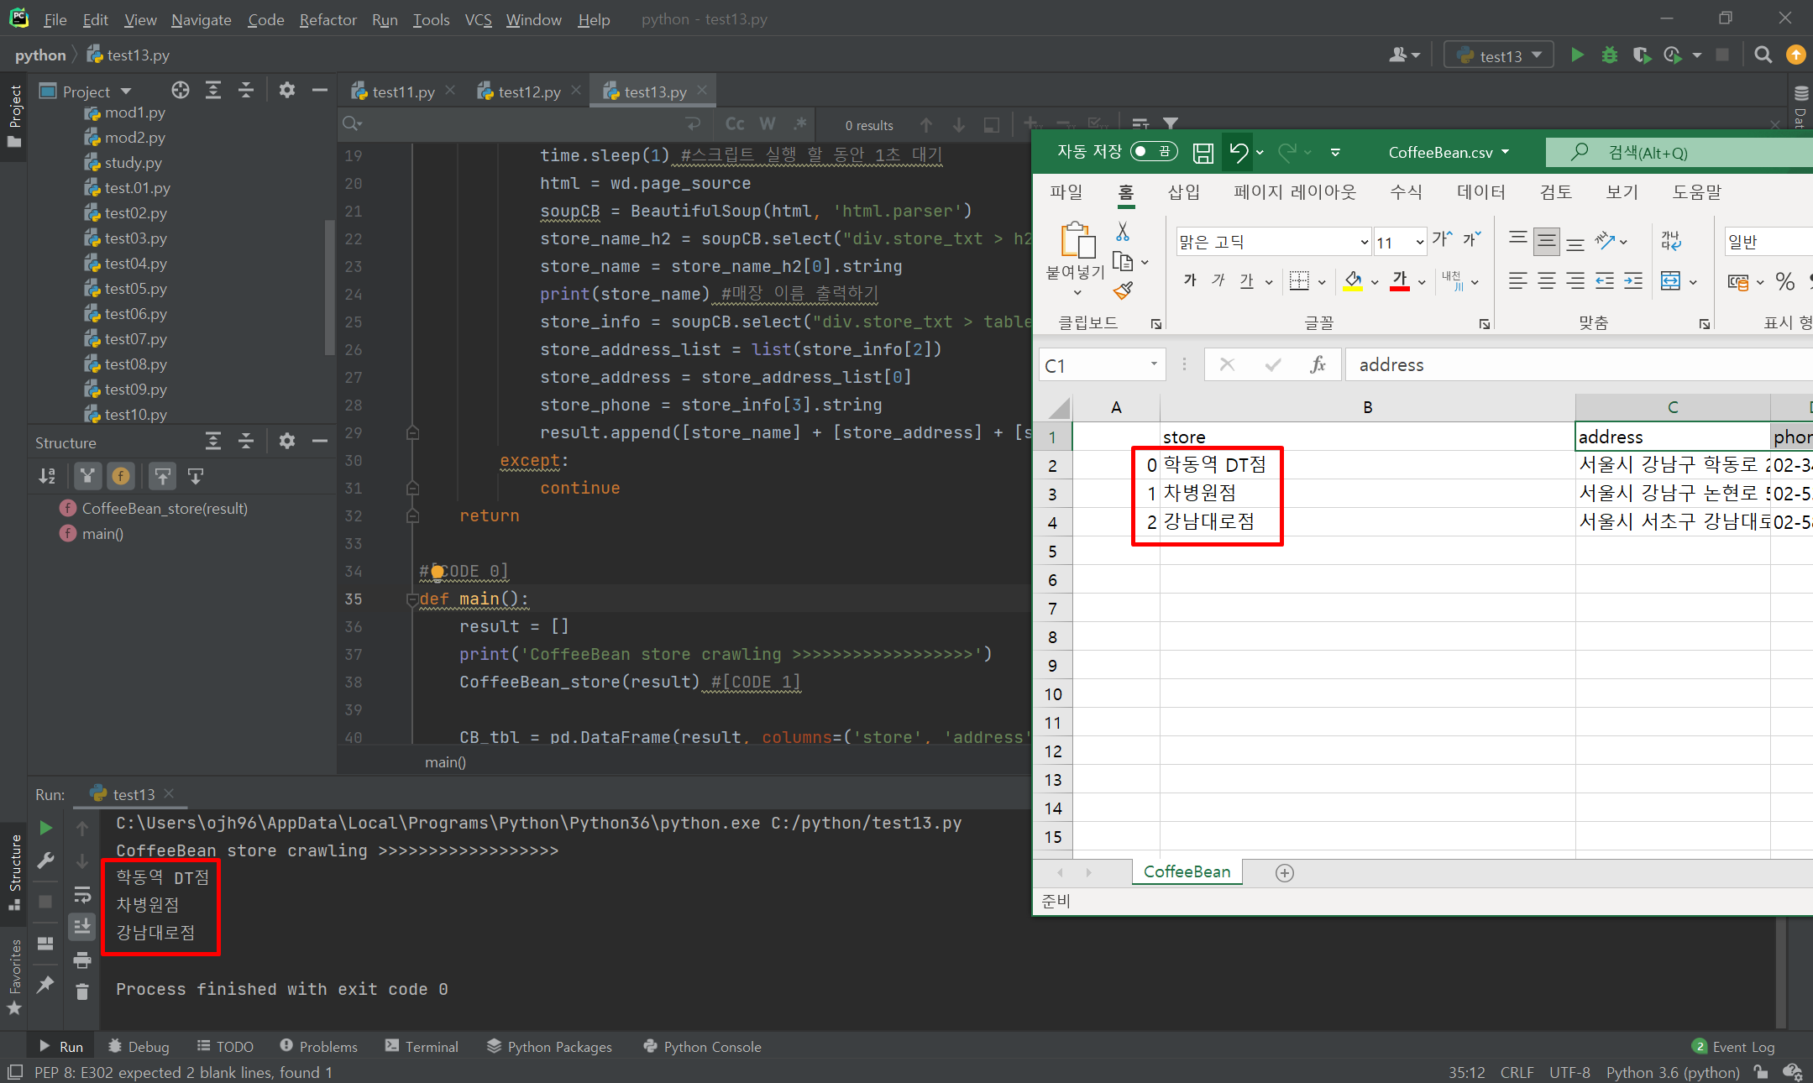Open the Refactor menu

coord(327,19)
